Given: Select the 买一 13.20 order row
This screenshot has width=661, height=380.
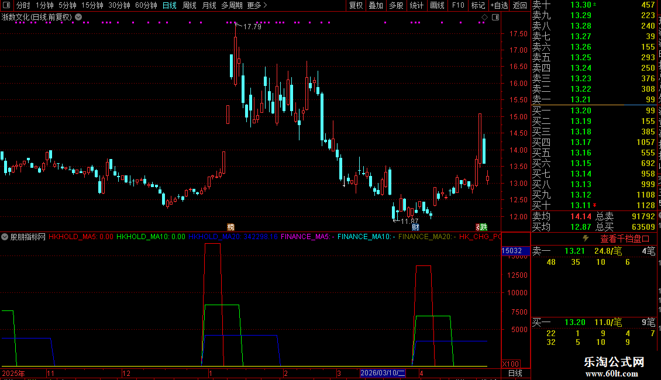Looking at the screenshot, I should (594, 111).
